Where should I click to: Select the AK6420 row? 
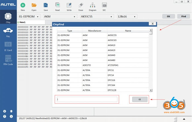(x=103, y=50)
